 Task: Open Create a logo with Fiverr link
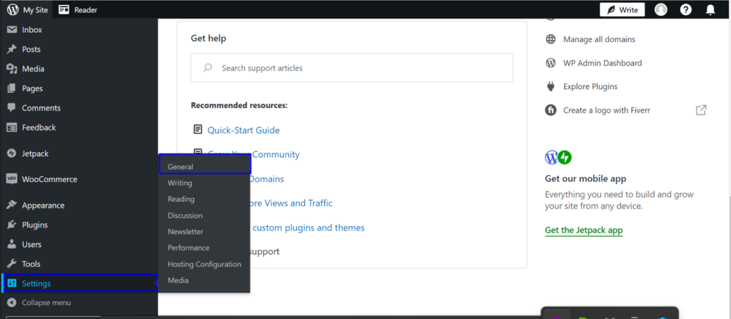[x=607, y=111]
